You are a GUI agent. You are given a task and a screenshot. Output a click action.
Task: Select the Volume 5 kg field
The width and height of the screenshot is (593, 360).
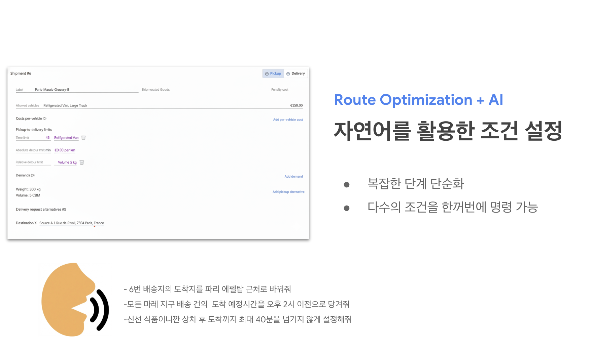tap(67, 162)
